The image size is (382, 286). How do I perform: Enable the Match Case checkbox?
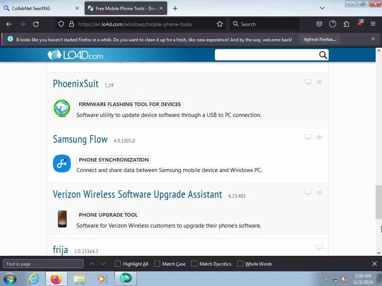[157, 264]
